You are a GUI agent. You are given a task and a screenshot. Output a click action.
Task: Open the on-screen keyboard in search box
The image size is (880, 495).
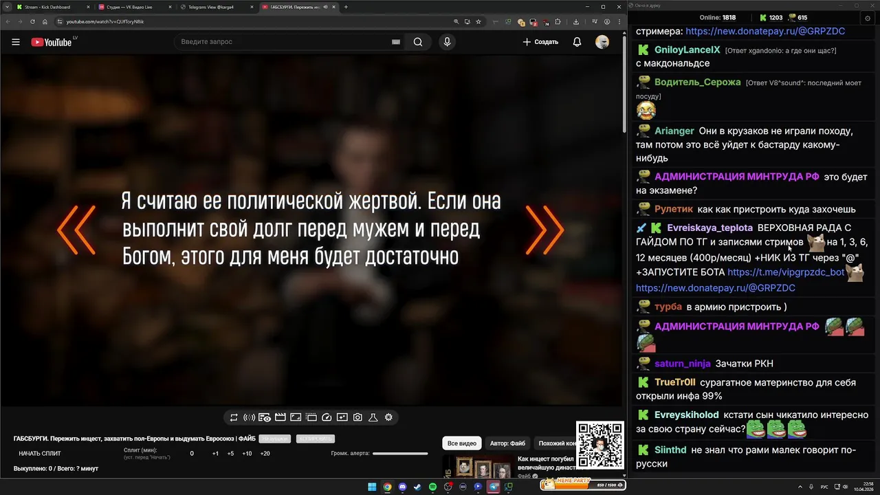396,42
